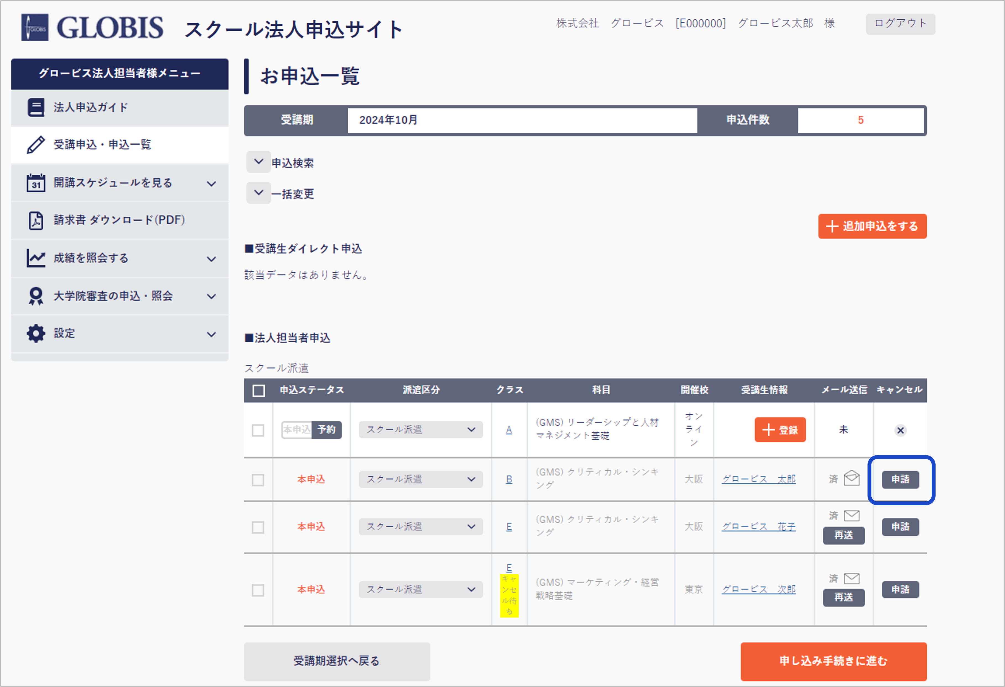The width and height of the screenshot is (1005, 687).
Task: Click the gear icon for 設定
Action: pos(36,334)
